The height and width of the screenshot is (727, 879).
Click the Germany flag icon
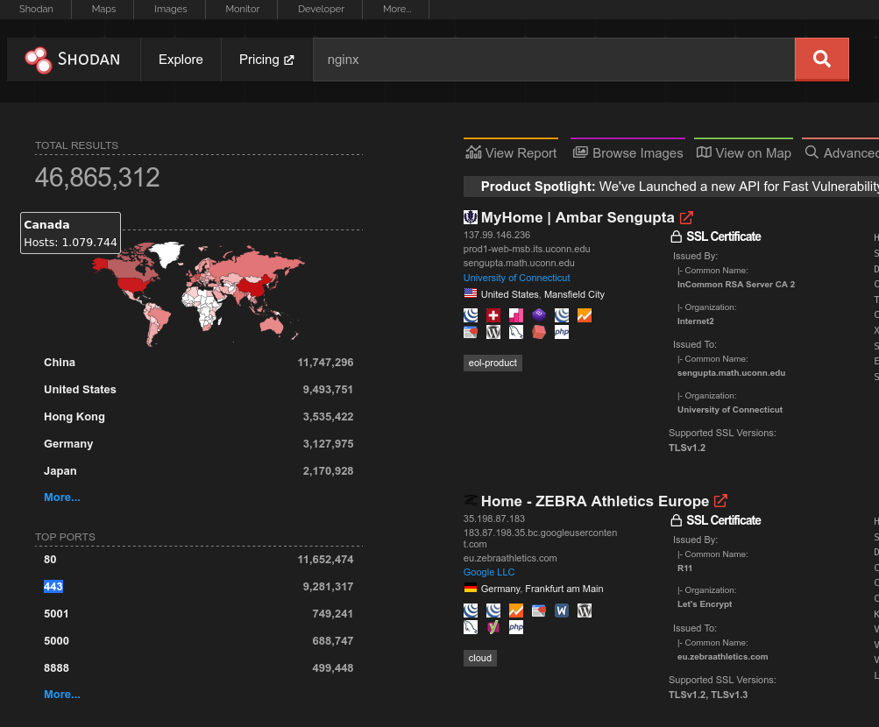pyautogui.click(x=471, y=588)
